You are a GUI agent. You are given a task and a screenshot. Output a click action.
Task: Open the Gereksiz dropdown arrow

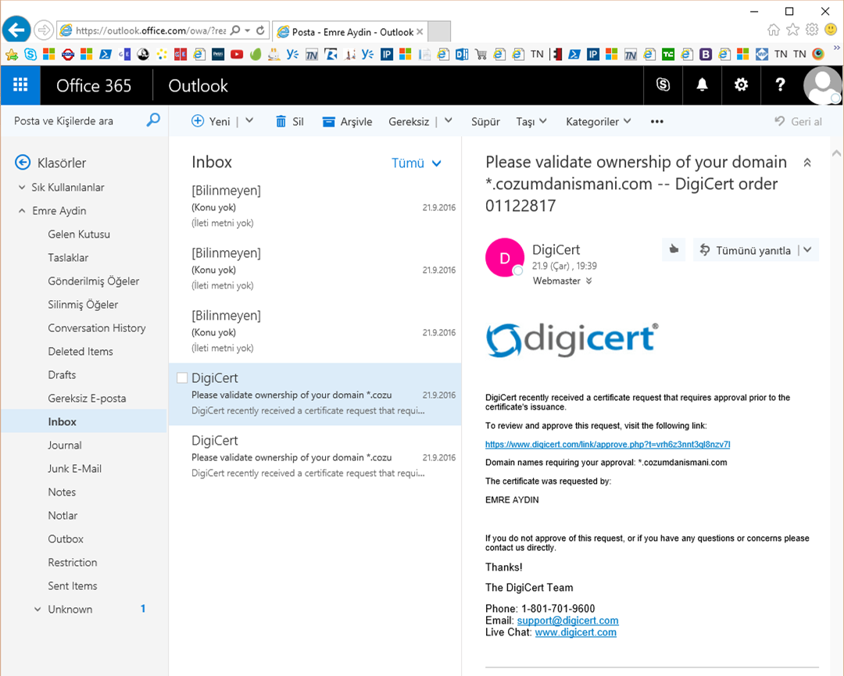point(449,121)
